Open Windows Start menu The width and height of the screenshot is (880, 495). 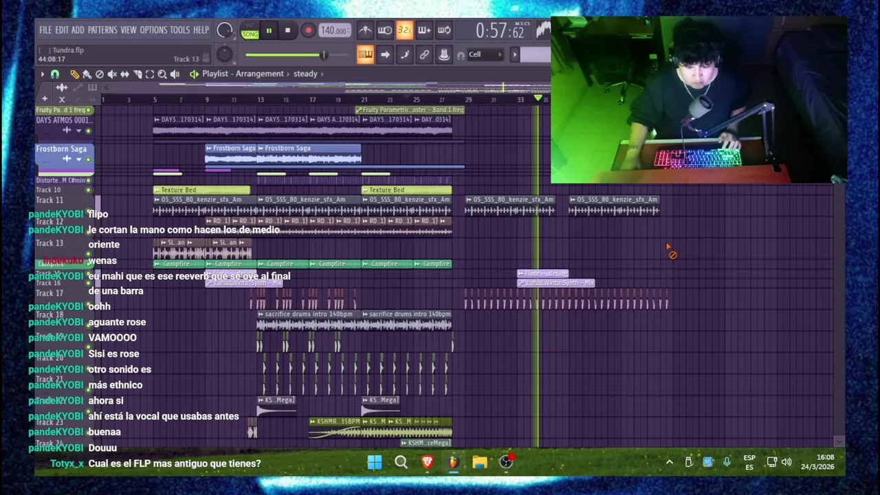(375, 462)
